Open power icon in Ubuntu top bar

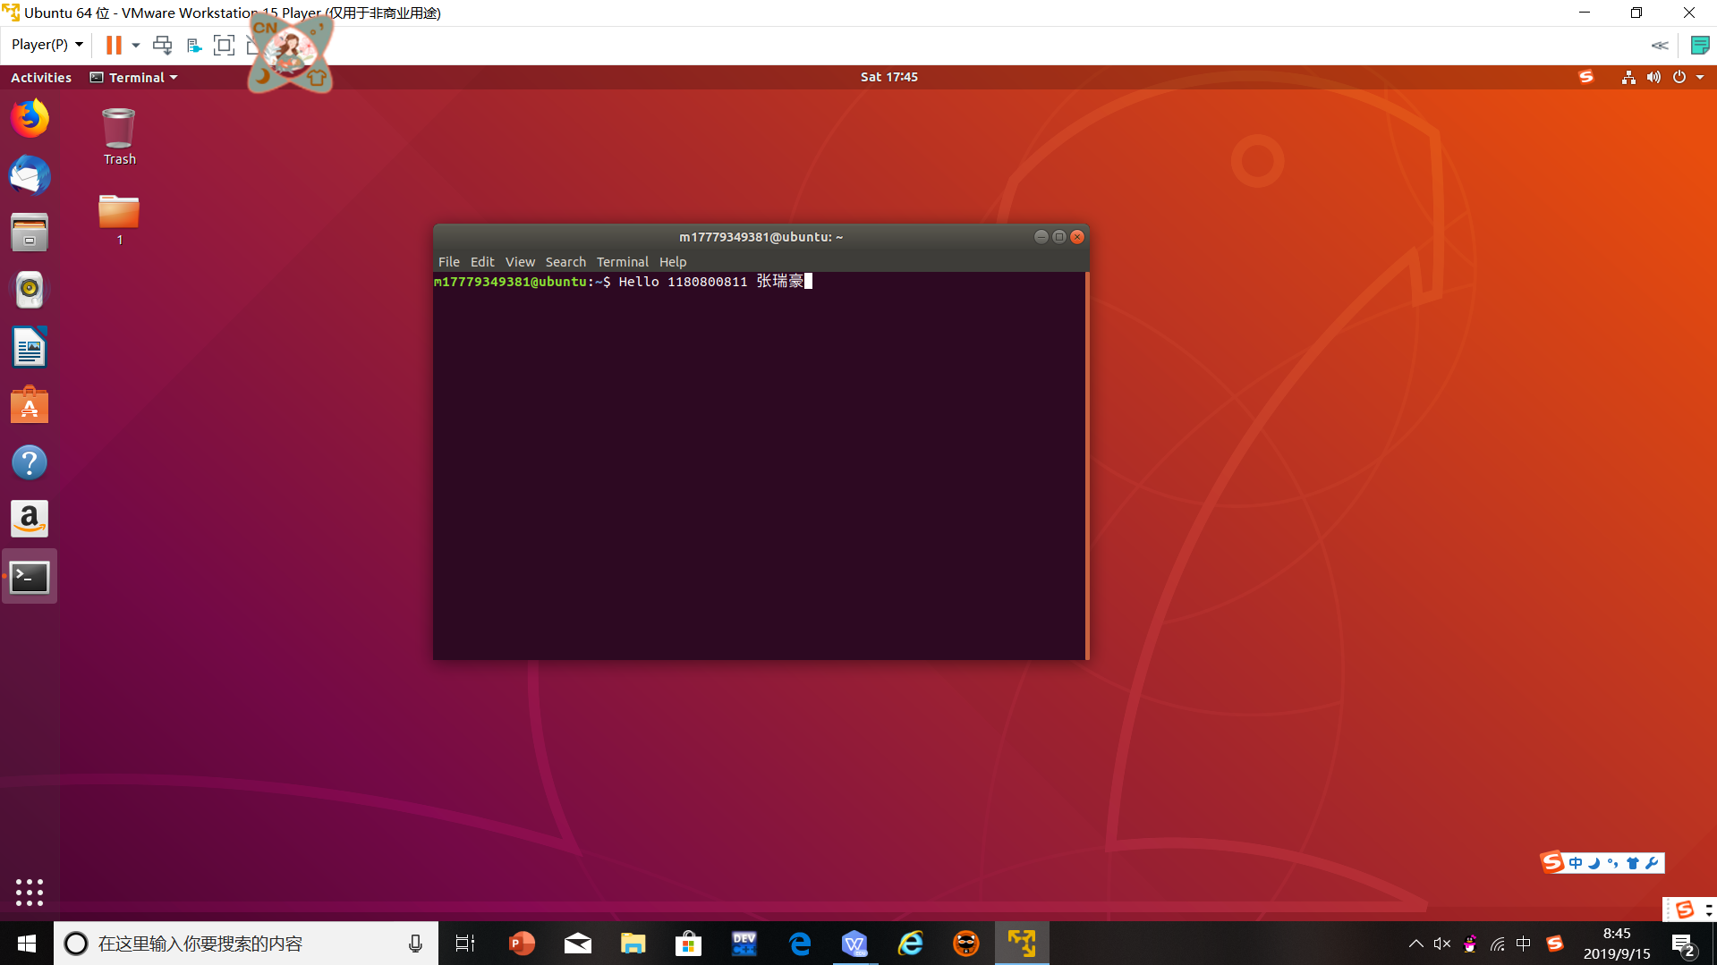click(1679, 77)
